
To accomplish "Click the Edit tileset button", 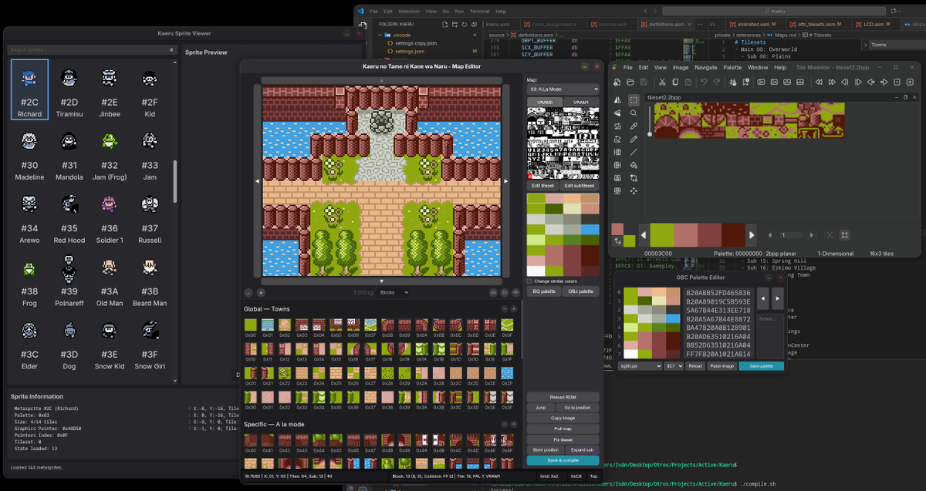I will pyautogui.click(x=543, y=185).
